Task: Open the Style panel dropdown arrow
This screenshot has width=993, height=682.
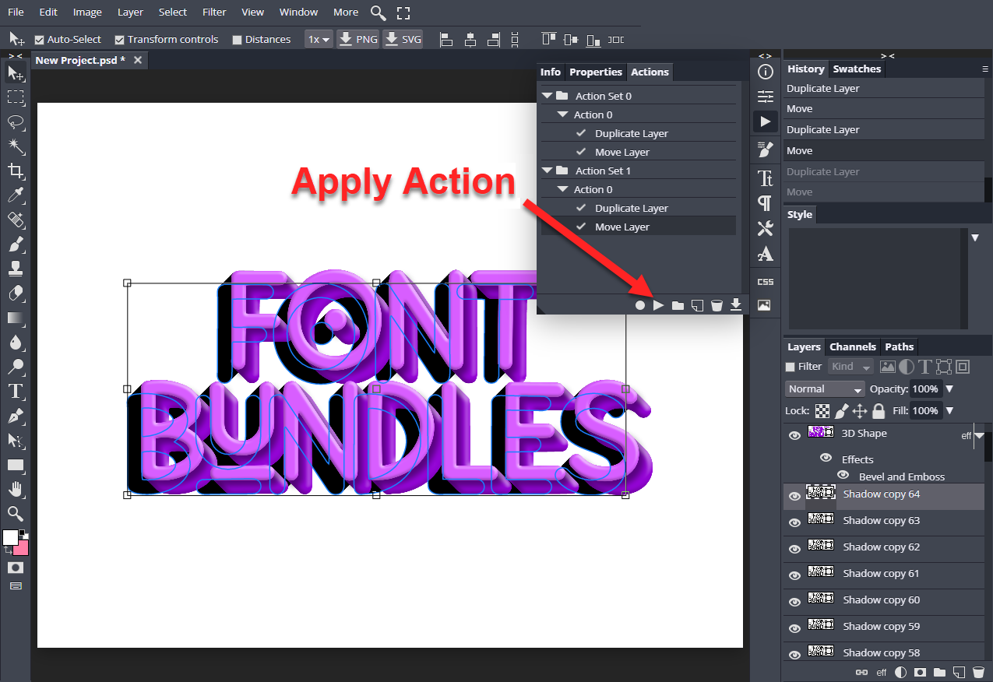Action: (x=975, y=237)
